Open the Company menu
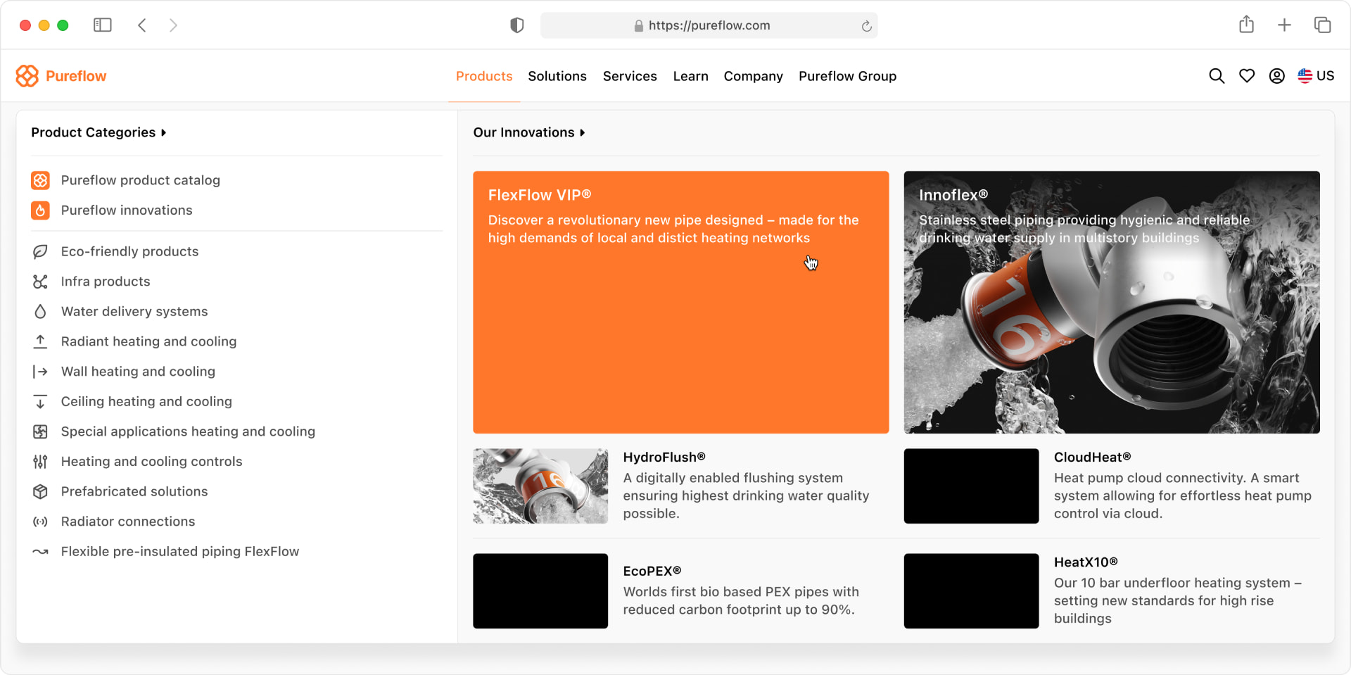The height and width of the screenshot is (675, 1351). coord(753,76)
